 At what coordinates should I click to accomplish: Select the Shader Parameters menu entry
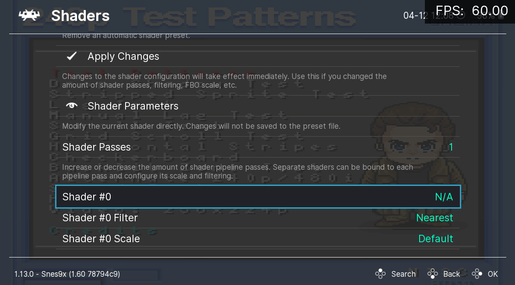(x=133, y=106)
